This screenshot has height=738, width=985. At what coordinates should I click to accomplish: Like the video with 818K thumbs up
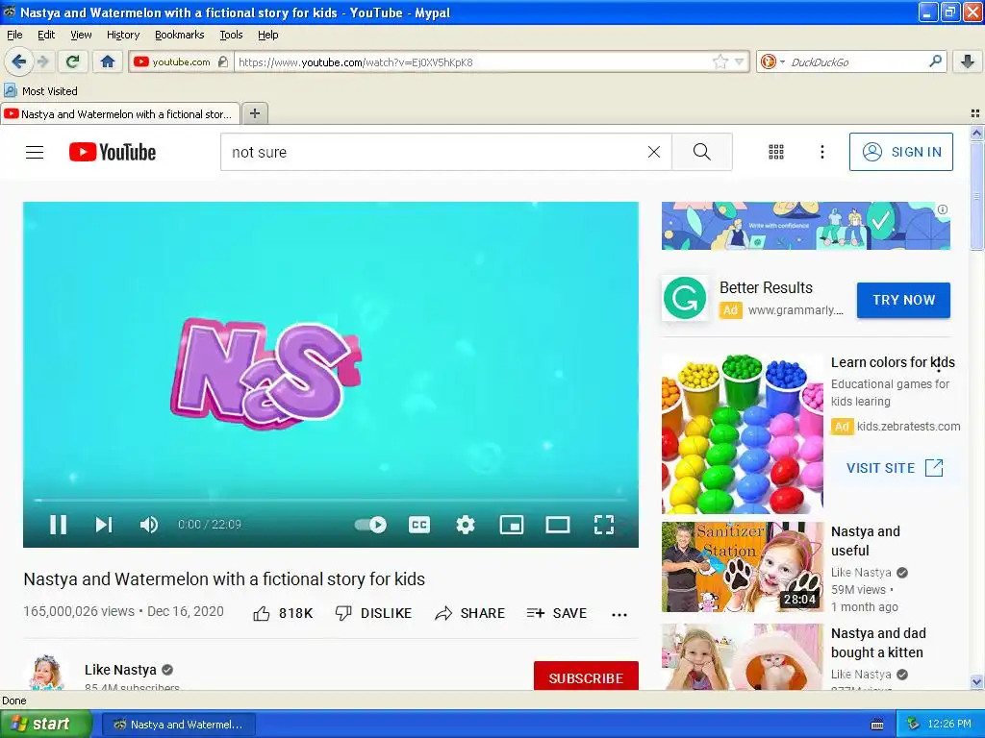(283, 613)
